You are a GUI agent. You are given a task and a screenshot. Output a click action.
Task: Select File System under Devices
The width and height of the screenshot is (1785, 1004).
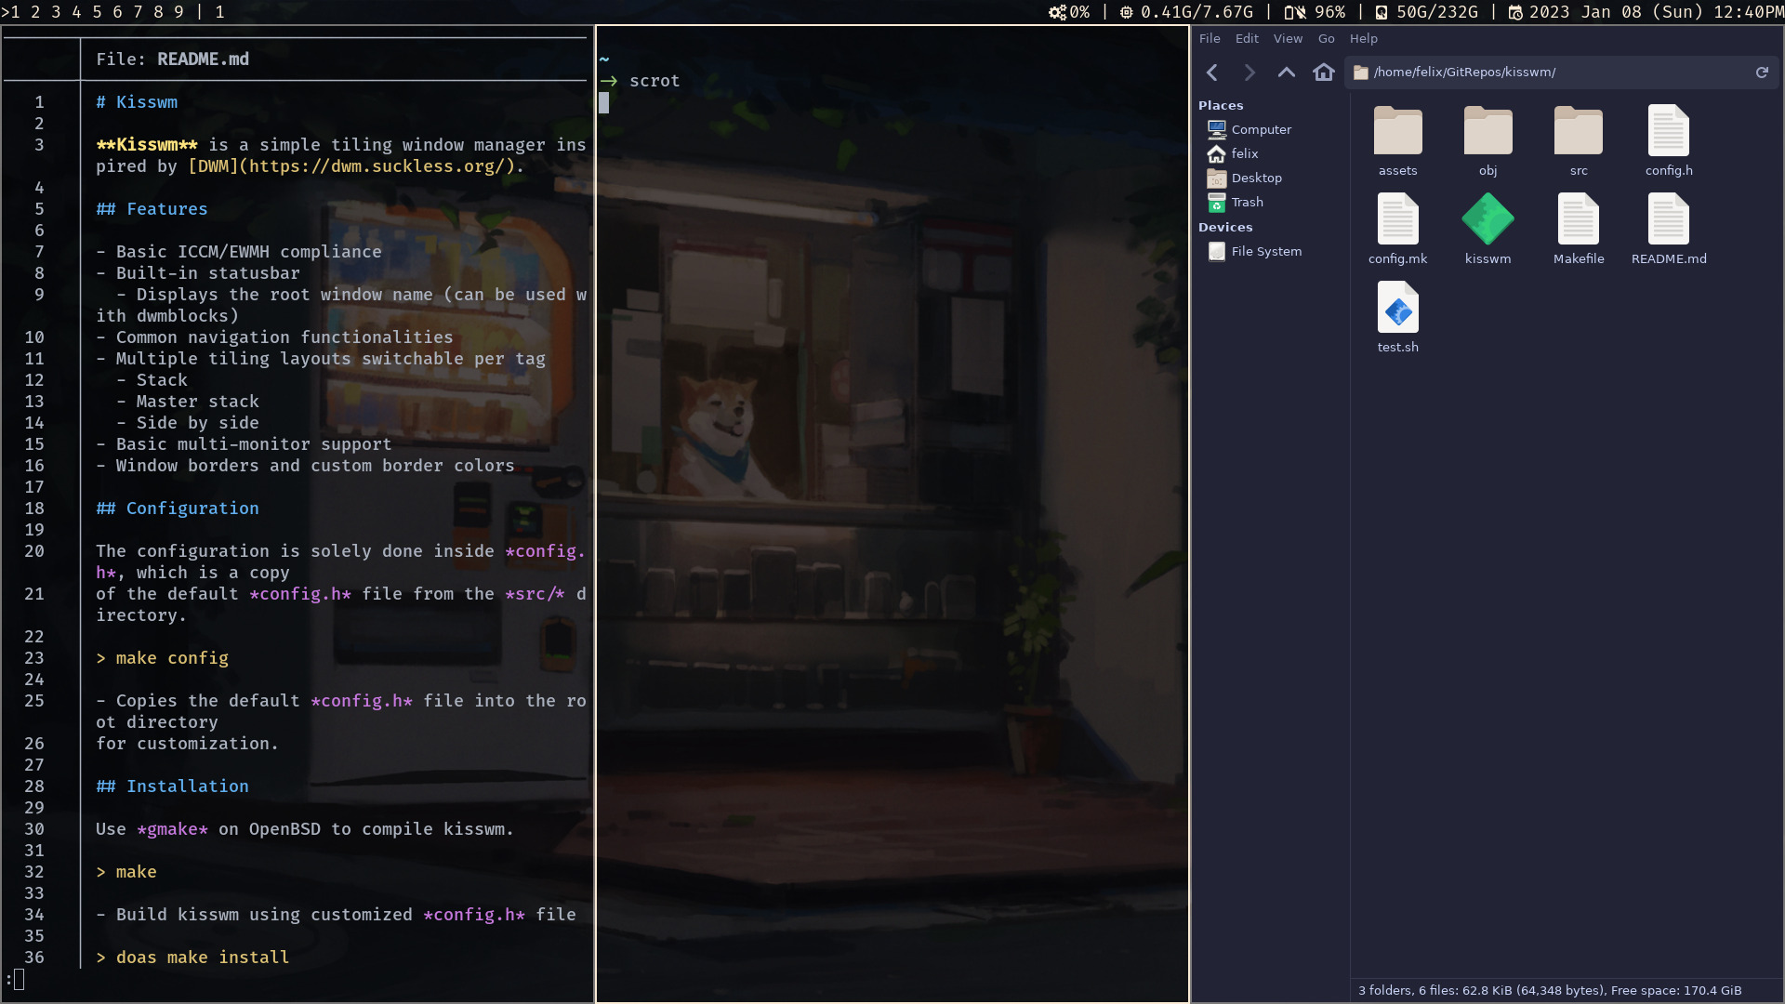click(x=1265, y=252)
